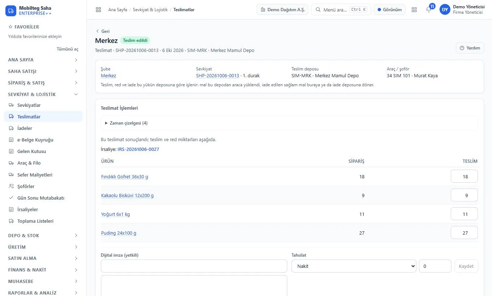
Task: Click the İrsaliyeler document icon
Action: point(11,209)
